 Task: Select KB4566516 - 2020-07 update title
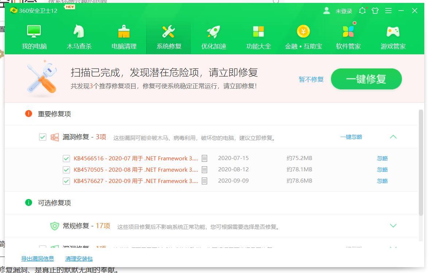point(136,159)
